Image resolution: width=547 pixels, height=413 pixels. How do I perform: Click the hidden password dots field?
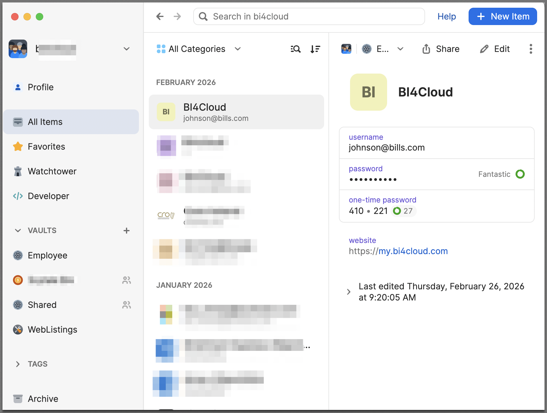coord(437,174)
